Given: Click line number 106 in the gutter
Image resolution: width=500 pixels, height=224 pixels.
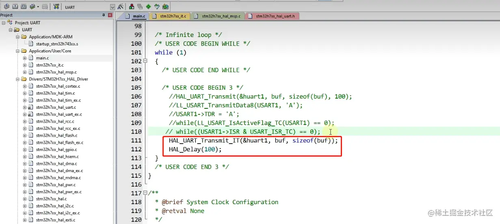Looking at the screenshot, I should click(136, 97).
